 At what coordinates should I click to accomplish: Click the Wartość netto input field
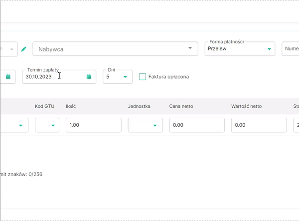click(x=259, y=125)
